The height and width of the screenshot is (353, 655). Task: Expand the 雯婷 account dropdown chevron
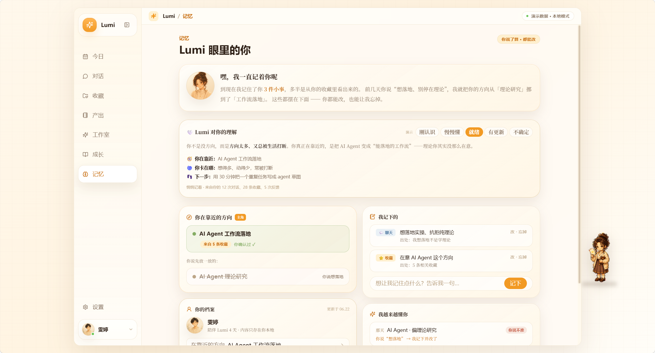click(131, 330)
